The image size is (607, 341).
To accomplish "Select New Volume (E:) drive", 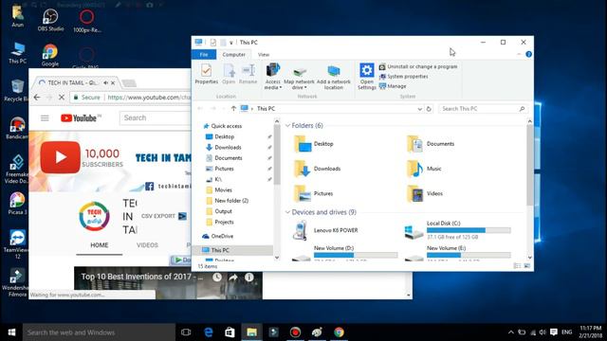I will (x=457, y=253).
